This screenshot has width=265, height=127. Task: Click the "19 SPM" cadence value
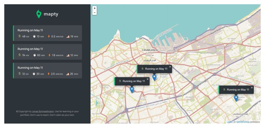tap(74, 37)
